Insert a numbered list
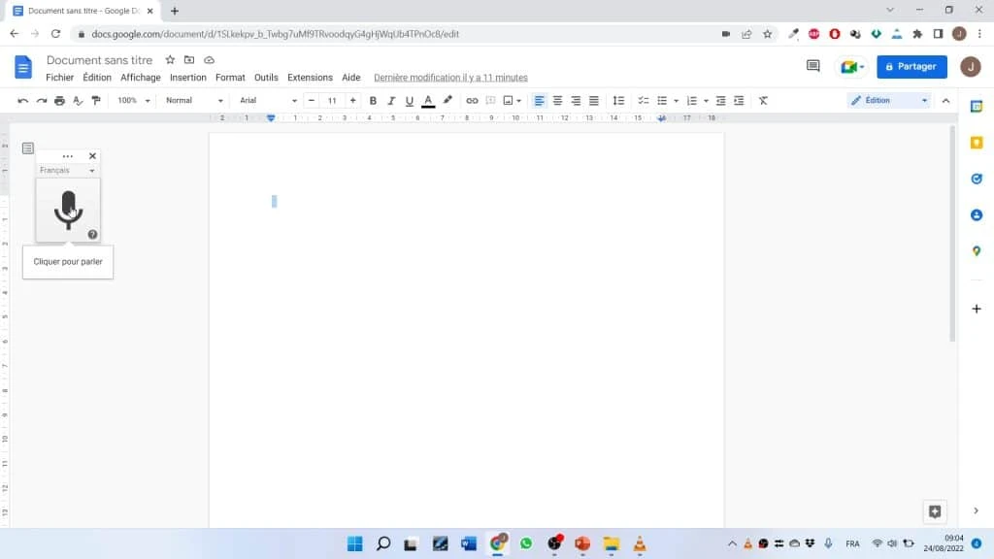994x559 pixels. coord(692,101)
